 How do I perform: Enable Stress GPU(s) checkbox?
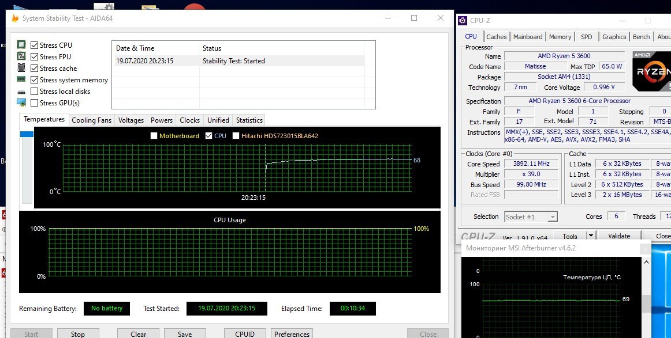click(x=34, y=103)
